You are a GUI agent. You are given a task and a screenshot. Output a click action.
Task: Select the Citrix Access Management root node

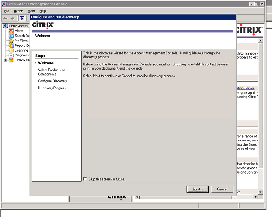pyautogui.click(x=19, y=26)
